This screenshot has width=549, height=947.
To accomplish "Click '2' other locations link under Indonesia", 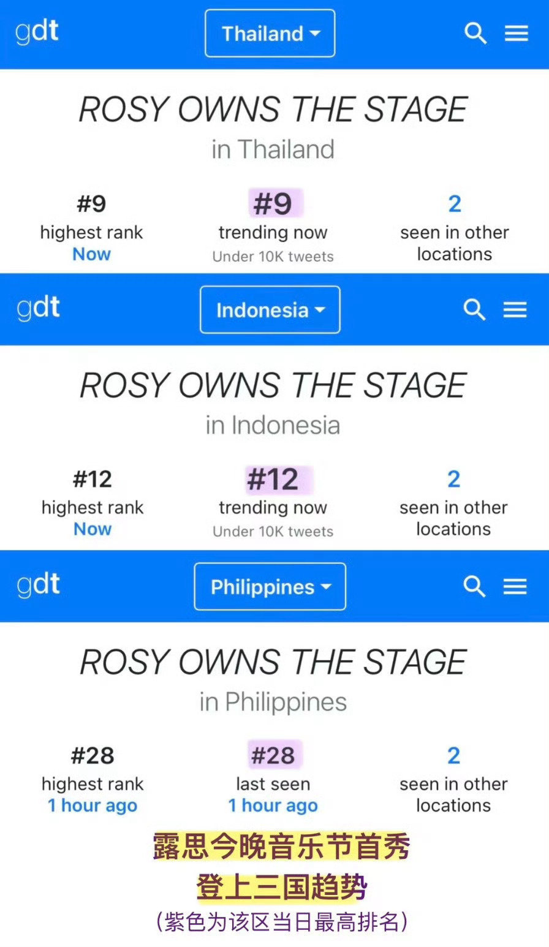I will [x=453, y=479].
